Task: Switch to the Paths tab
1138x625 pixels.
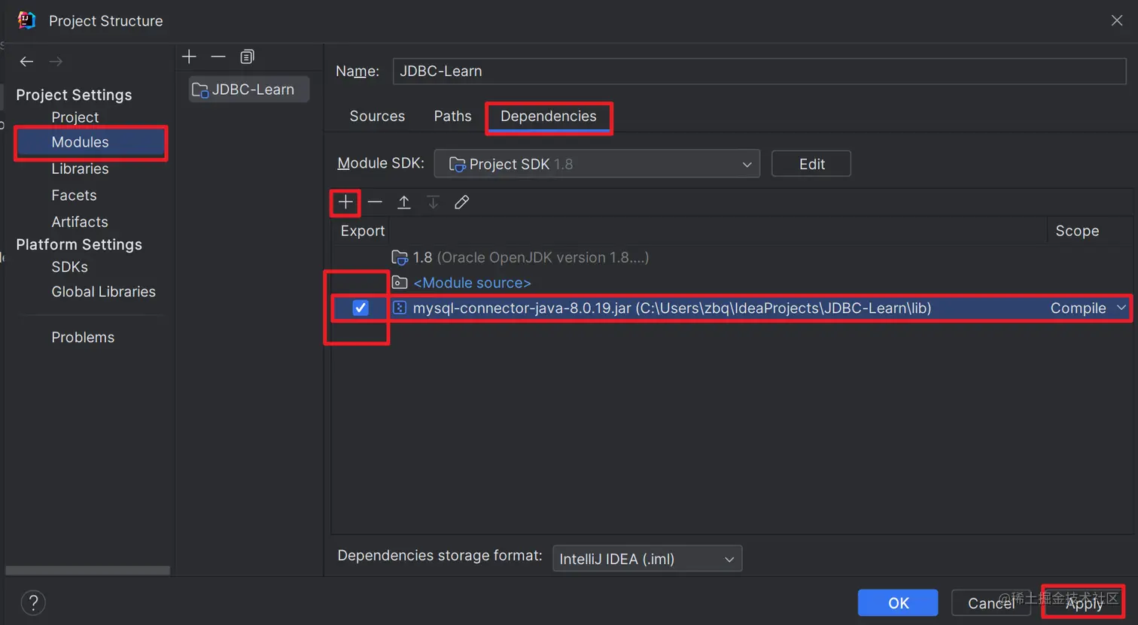Action: pos(452,117)
